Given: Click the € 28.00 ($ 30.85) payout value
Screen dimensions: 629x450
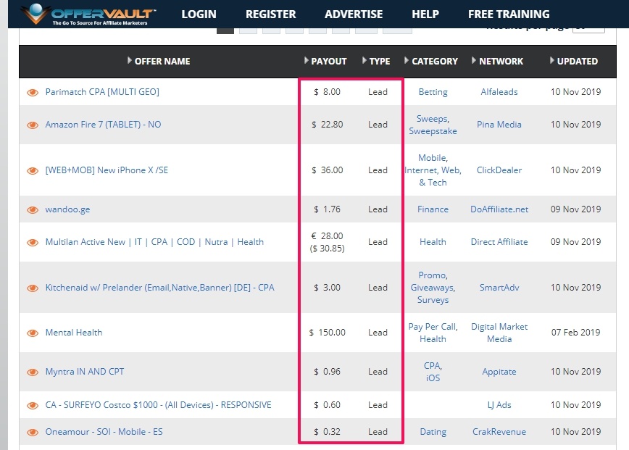Looking at the screenshot, I should (x=327, y=242).
